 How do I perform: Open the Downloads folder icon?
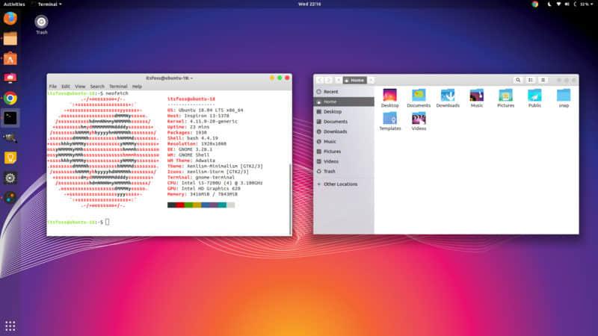click(448, 96)
